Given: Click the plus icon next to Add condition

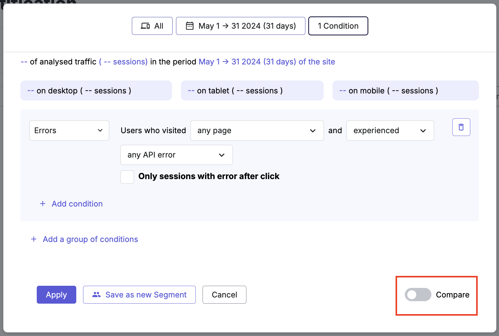Looking at the screenshot, I should (x=43, y=203).
